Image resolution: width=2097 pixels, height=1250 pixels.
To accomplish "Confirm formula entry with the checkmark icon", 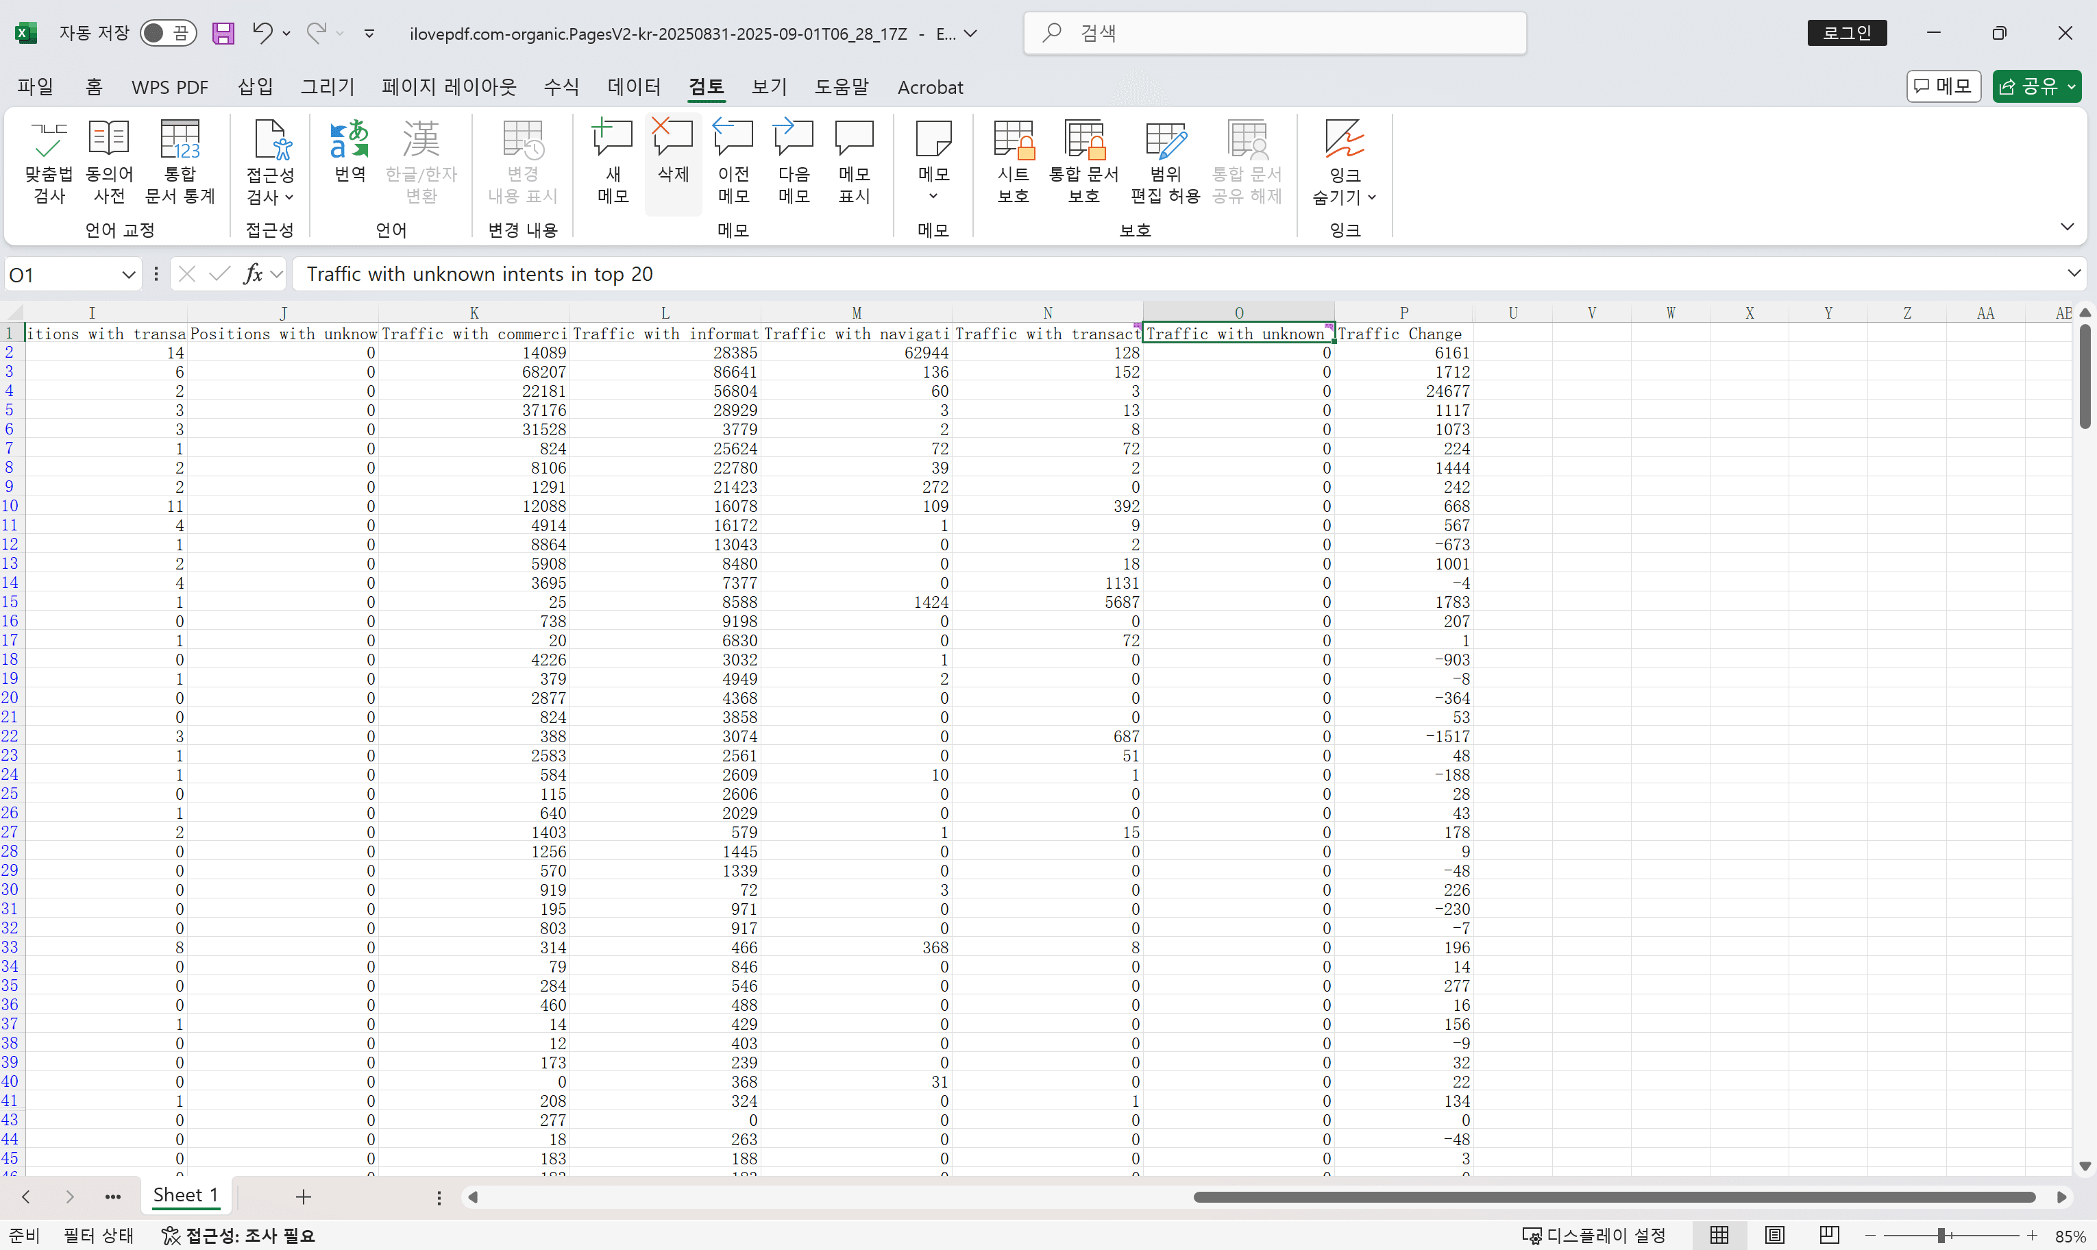I will [x=220, y=273].
